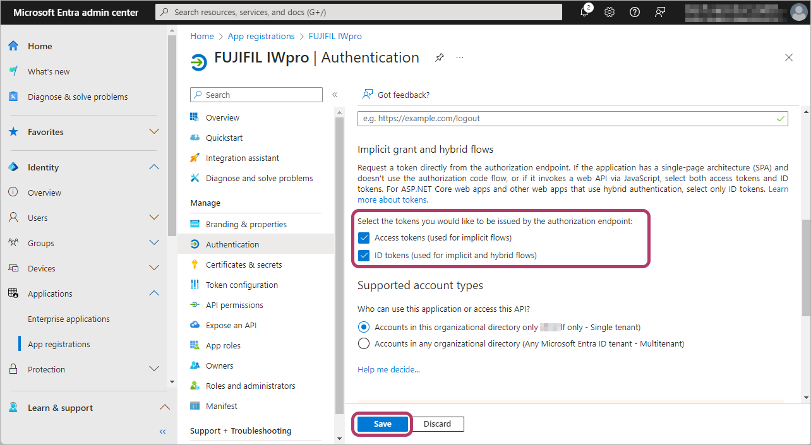Click the Quickstart cloud icon
The height and width of the screenshot is (445, 811).
click(x=195, y=138)
